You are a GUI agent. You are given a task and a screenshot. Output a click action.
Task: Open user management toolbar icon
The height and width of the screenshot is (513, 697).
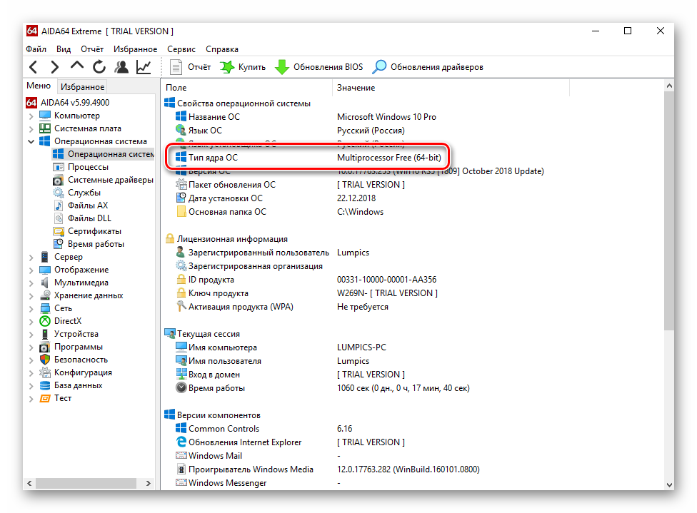(x=121, y=67)
